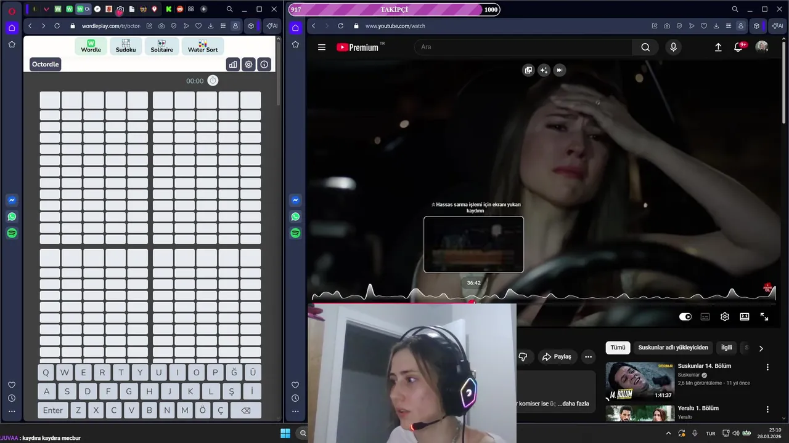Open options menu for Yeraltı 1. Bölüm
789x443 pixels.
[767, 409]
